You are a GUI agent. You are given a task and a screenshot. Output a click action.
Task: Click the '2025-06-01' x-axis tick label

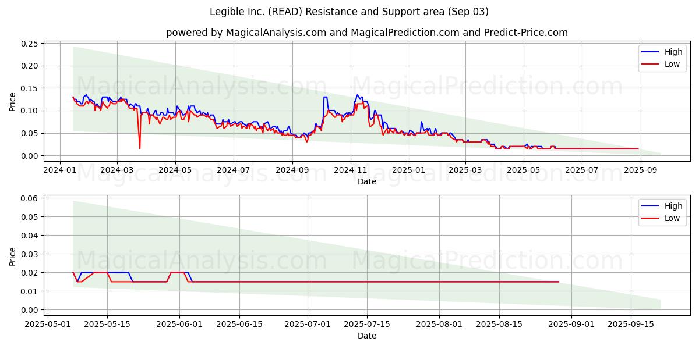click(x=179, y=324)
